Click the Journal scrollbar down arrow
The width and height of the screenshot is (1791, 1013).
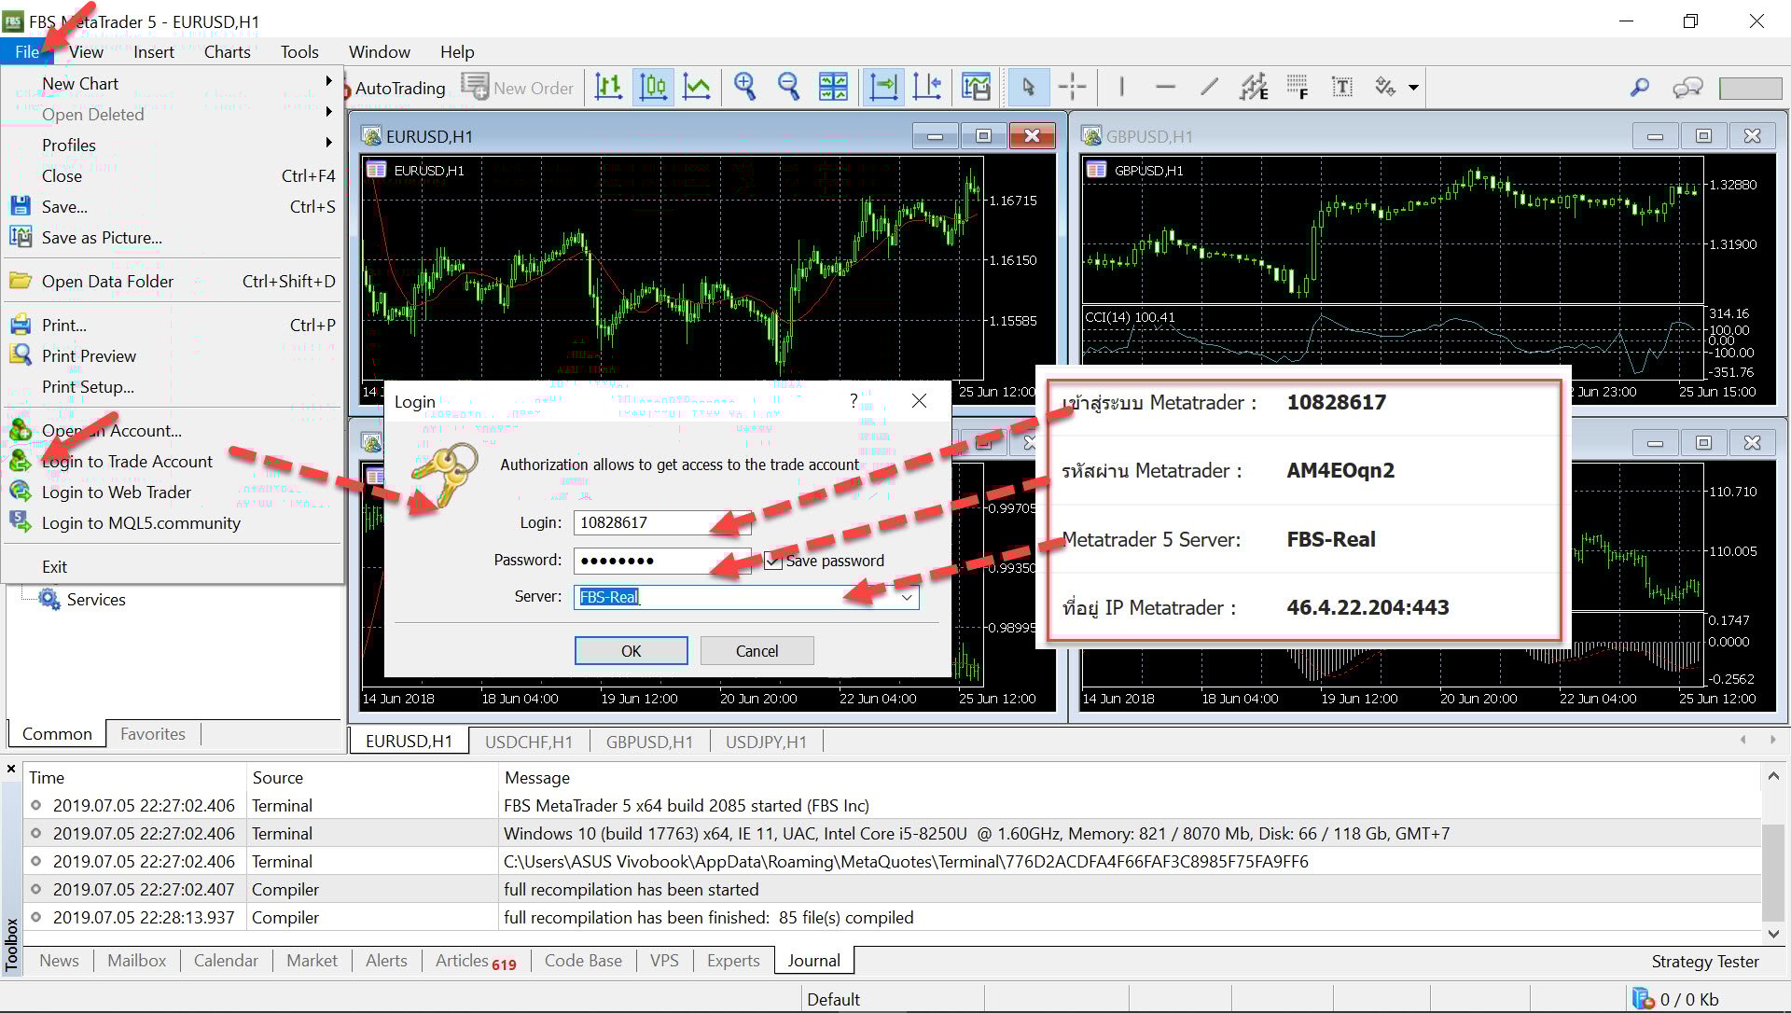[x=1773, y=934]
